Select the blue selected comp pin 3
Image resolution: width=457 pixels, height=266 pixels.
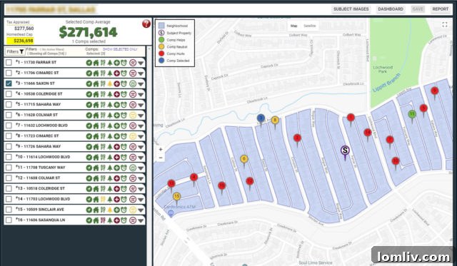pyautogui.click(x=261, y=119)
